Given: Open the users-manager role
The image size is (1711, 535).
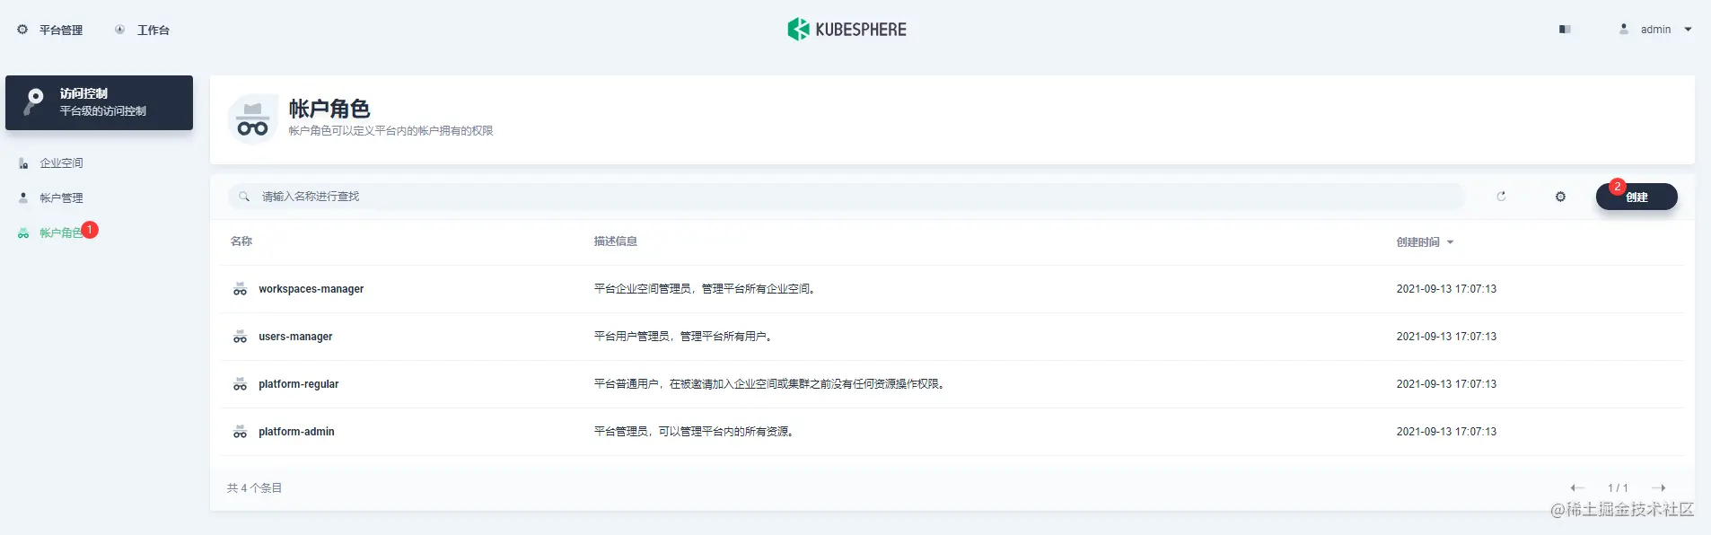Looking at the screenshot, I should (x=295, y=337).
